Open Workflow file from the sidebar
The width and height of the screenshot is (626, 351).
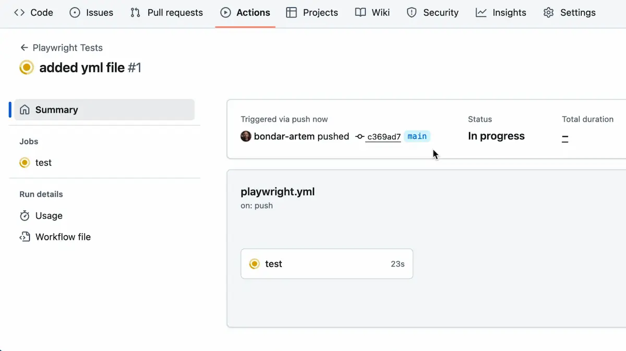click(63, 237)
